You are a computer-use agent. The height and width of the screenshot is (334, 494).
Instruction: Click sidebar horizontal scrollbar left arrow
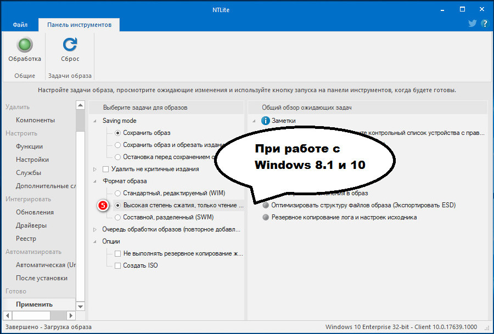point(8,315)
